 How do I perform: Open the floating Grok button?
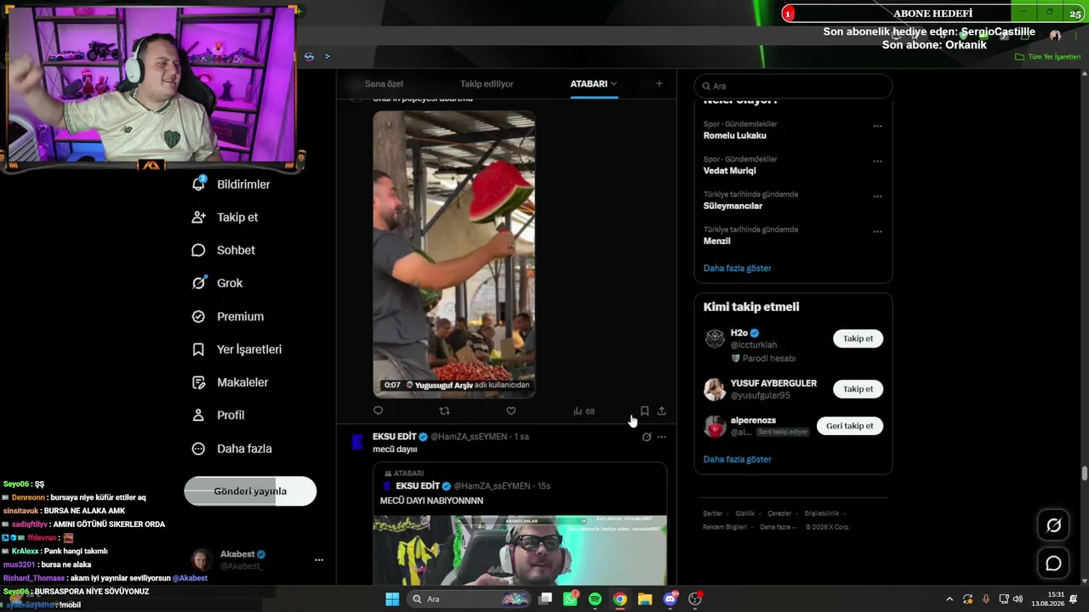tap(1053, 525)
